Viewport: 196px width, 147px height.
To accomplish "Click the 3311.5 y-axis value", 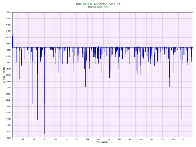I will click(9, 75).
